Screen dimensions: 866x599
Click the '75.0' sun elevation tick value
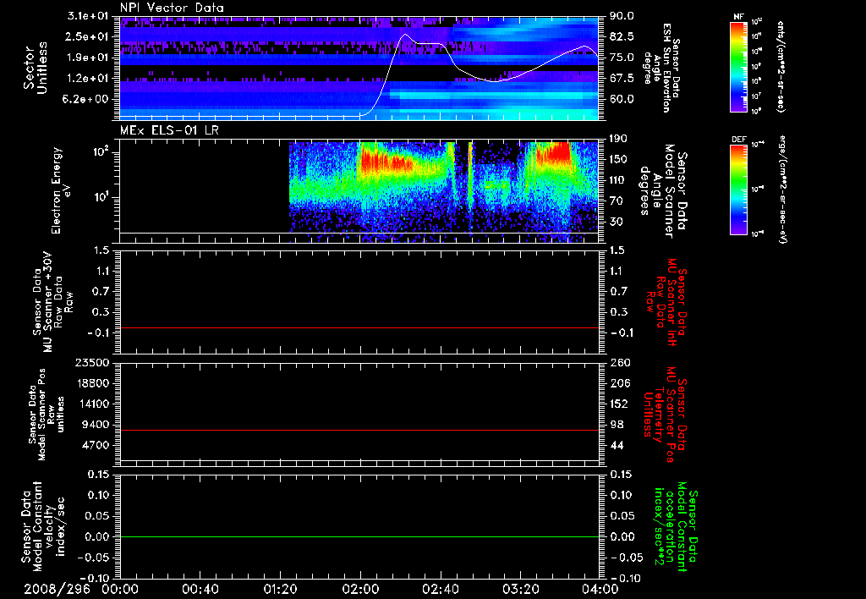[x=622, y=58]
